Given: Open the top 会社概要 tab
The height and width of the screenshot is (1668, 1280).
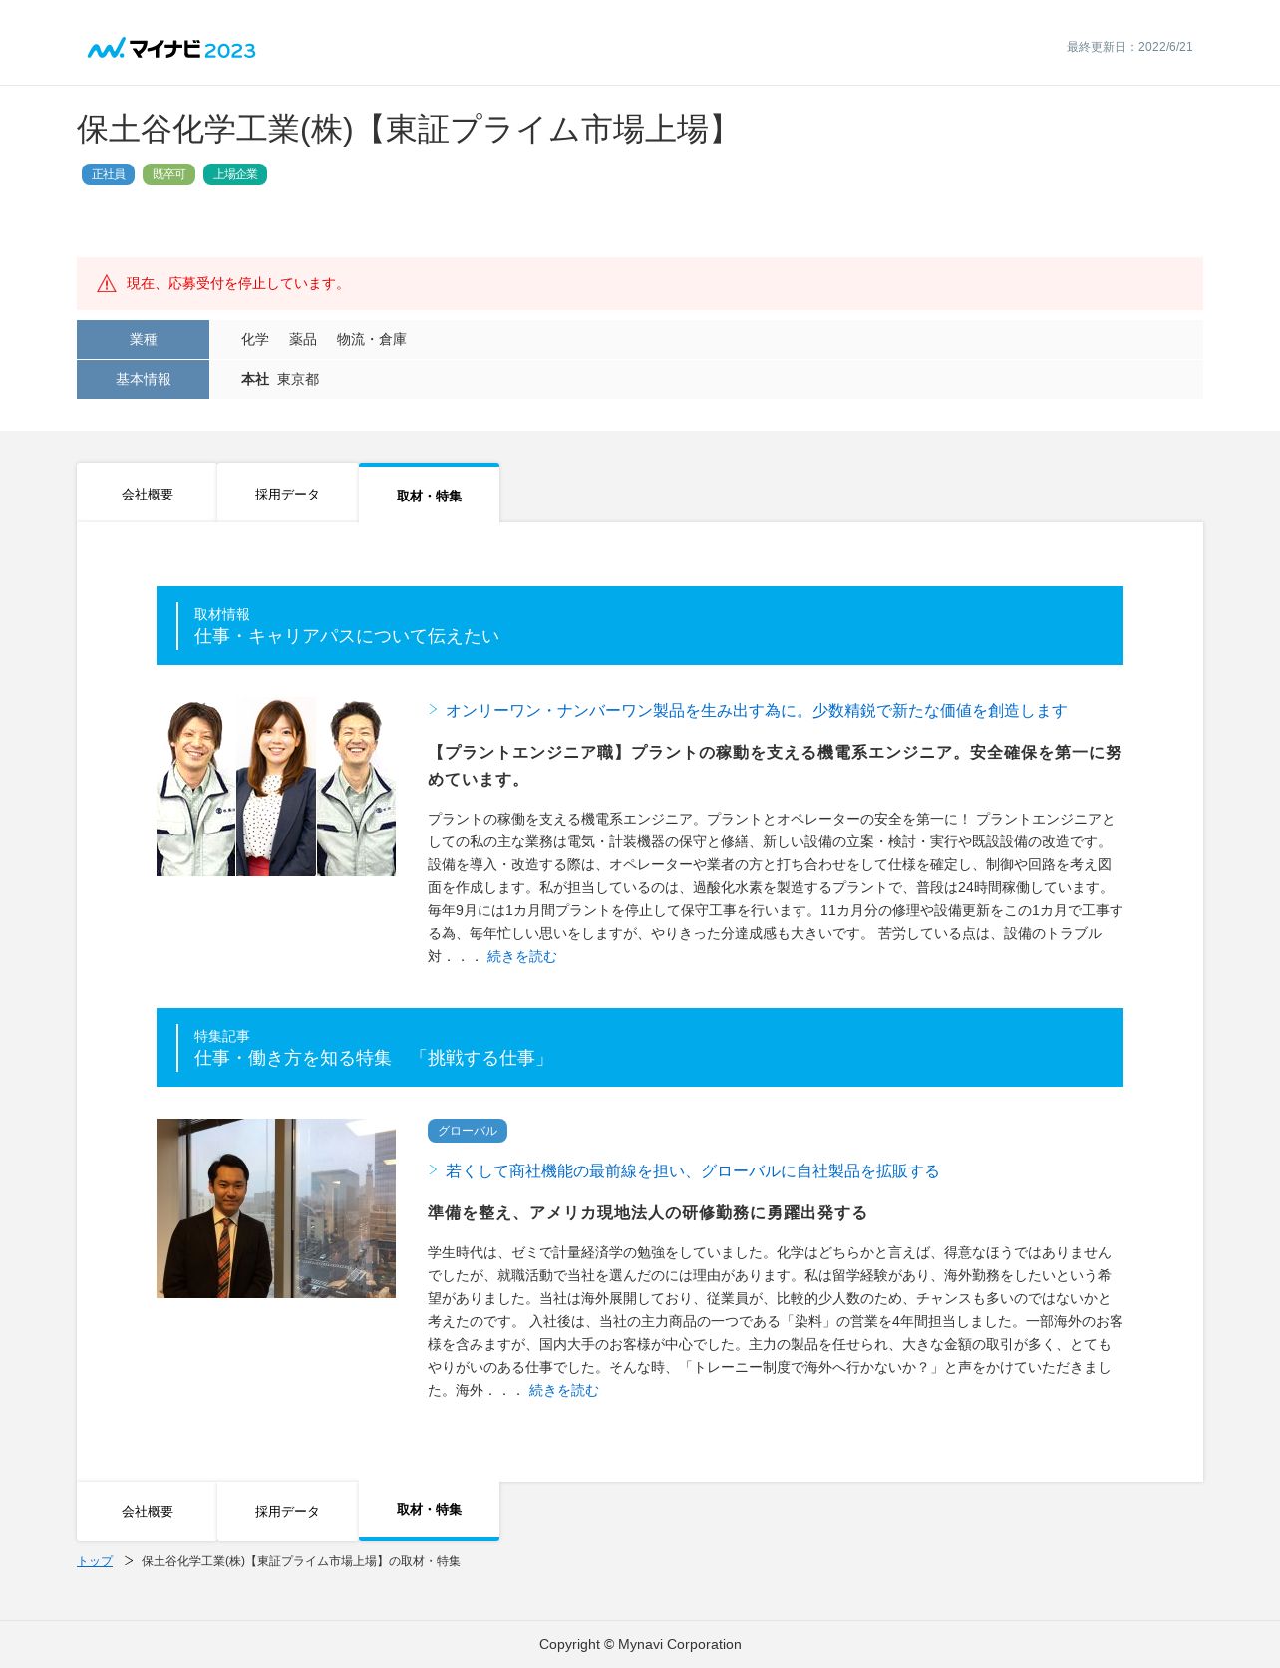Looking at the screenshot, I should click(147, 494).
